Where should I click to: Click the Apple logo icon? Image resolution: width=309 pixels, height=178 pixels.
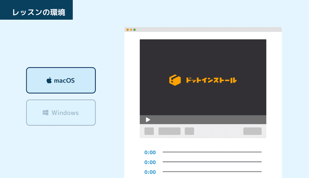(x=49, y=80)
